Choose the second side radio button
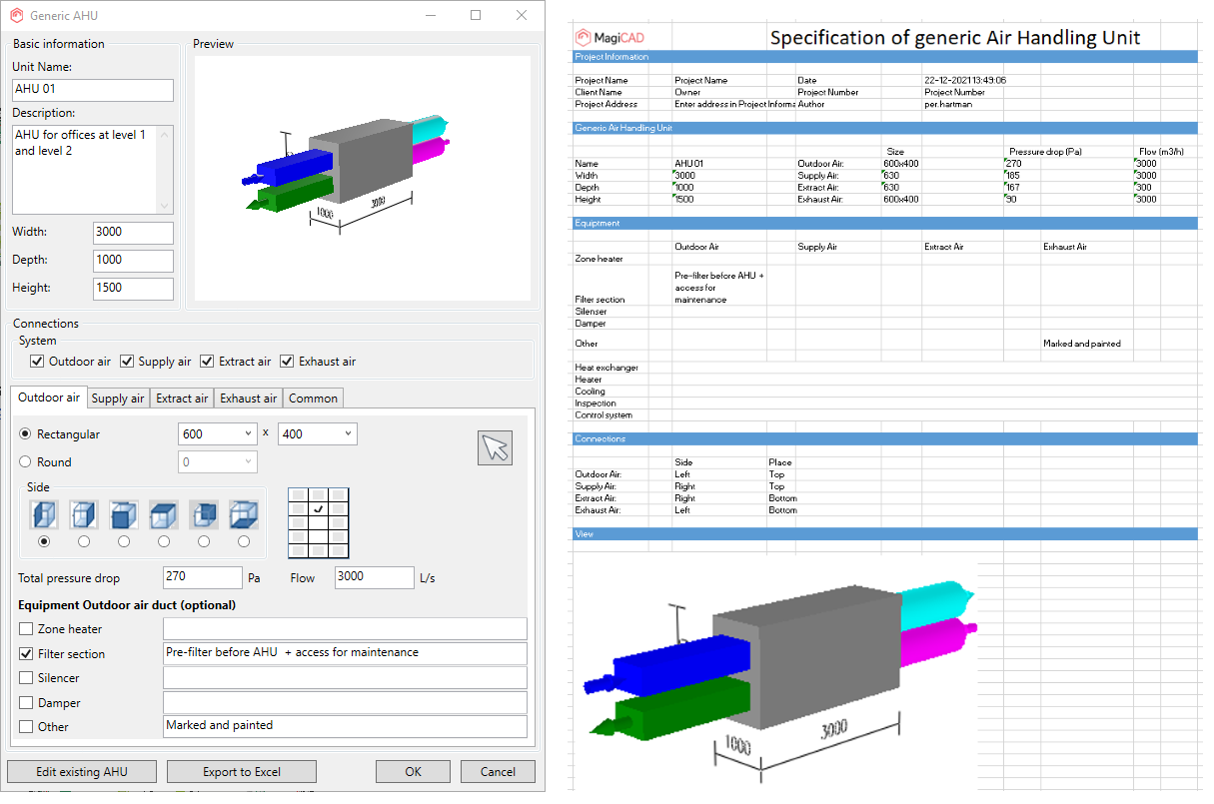The height and width of the screenshot is (804, 1214). (x=84, y=541)
